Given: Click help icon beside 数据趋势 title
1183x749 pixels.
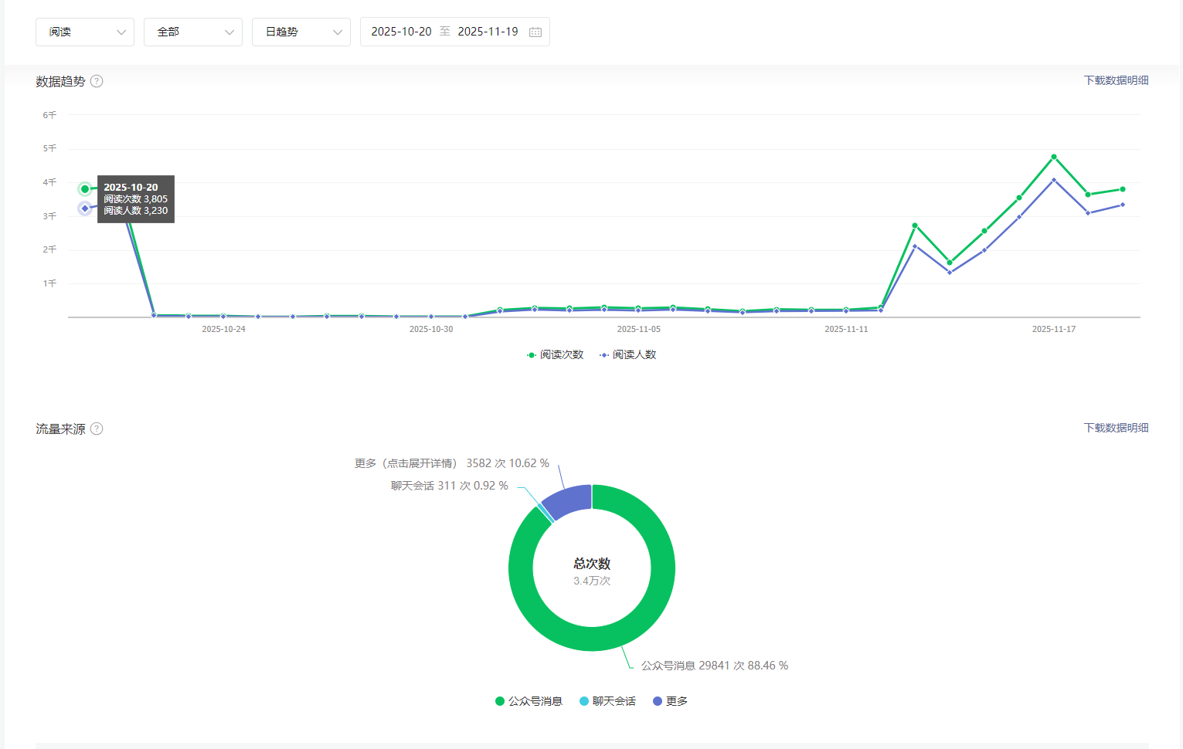Looking at the screenshot, I should point(97,81).
